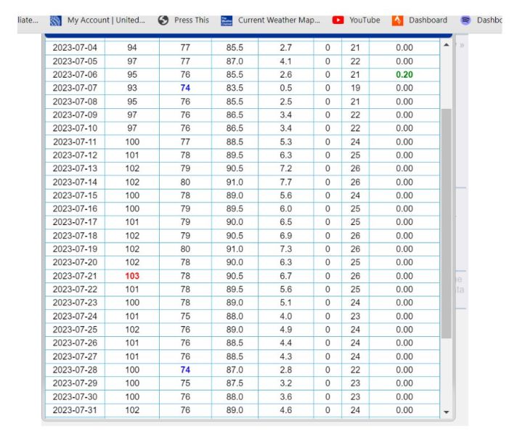Click the purple Dashboard bookmark at far right

click(x=466, y=20)
